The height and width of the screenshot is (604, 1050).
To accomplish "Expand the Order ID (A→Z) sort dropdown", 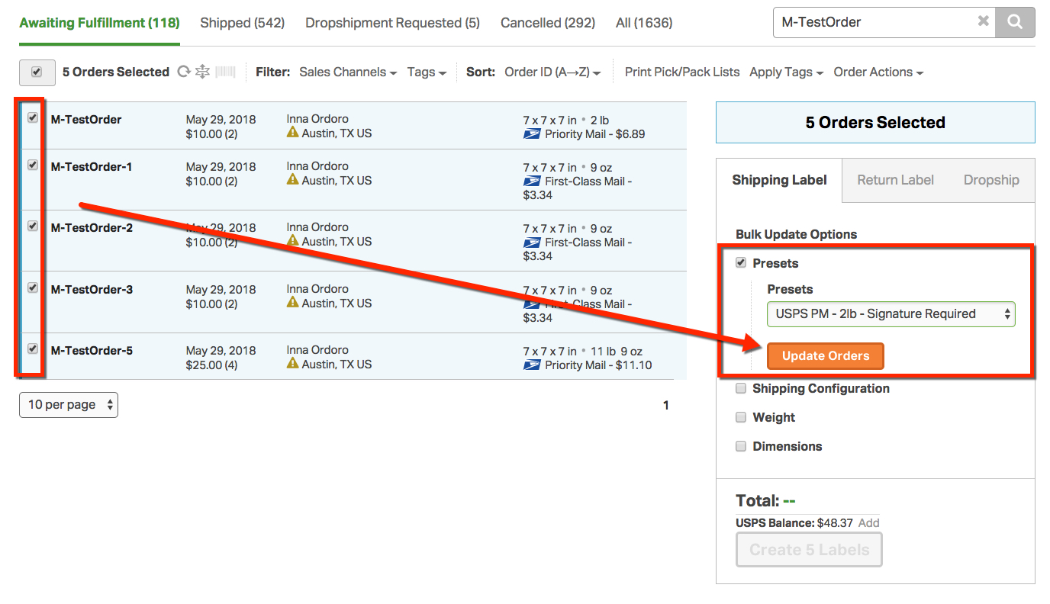I will point(552,71).
